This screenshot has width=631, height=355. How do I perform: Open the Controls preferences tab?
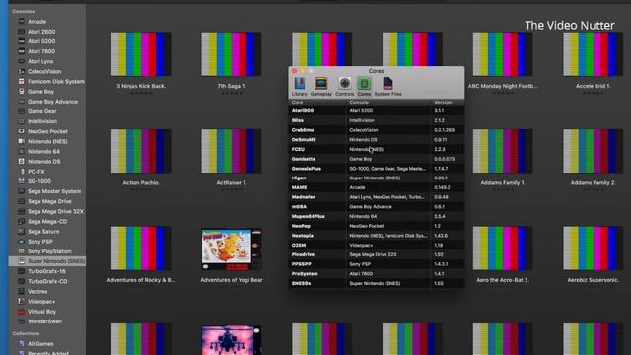[x=345, y=86]
